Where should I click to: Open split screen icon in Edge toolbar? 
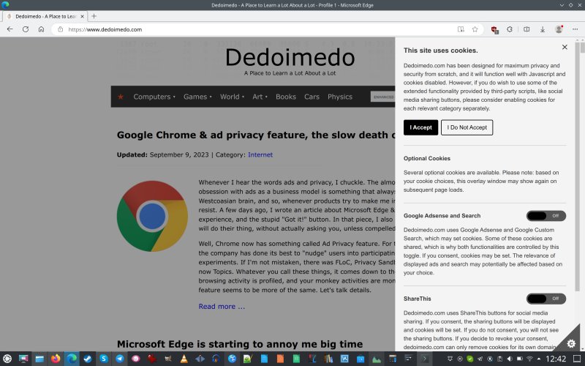[526, 29]
